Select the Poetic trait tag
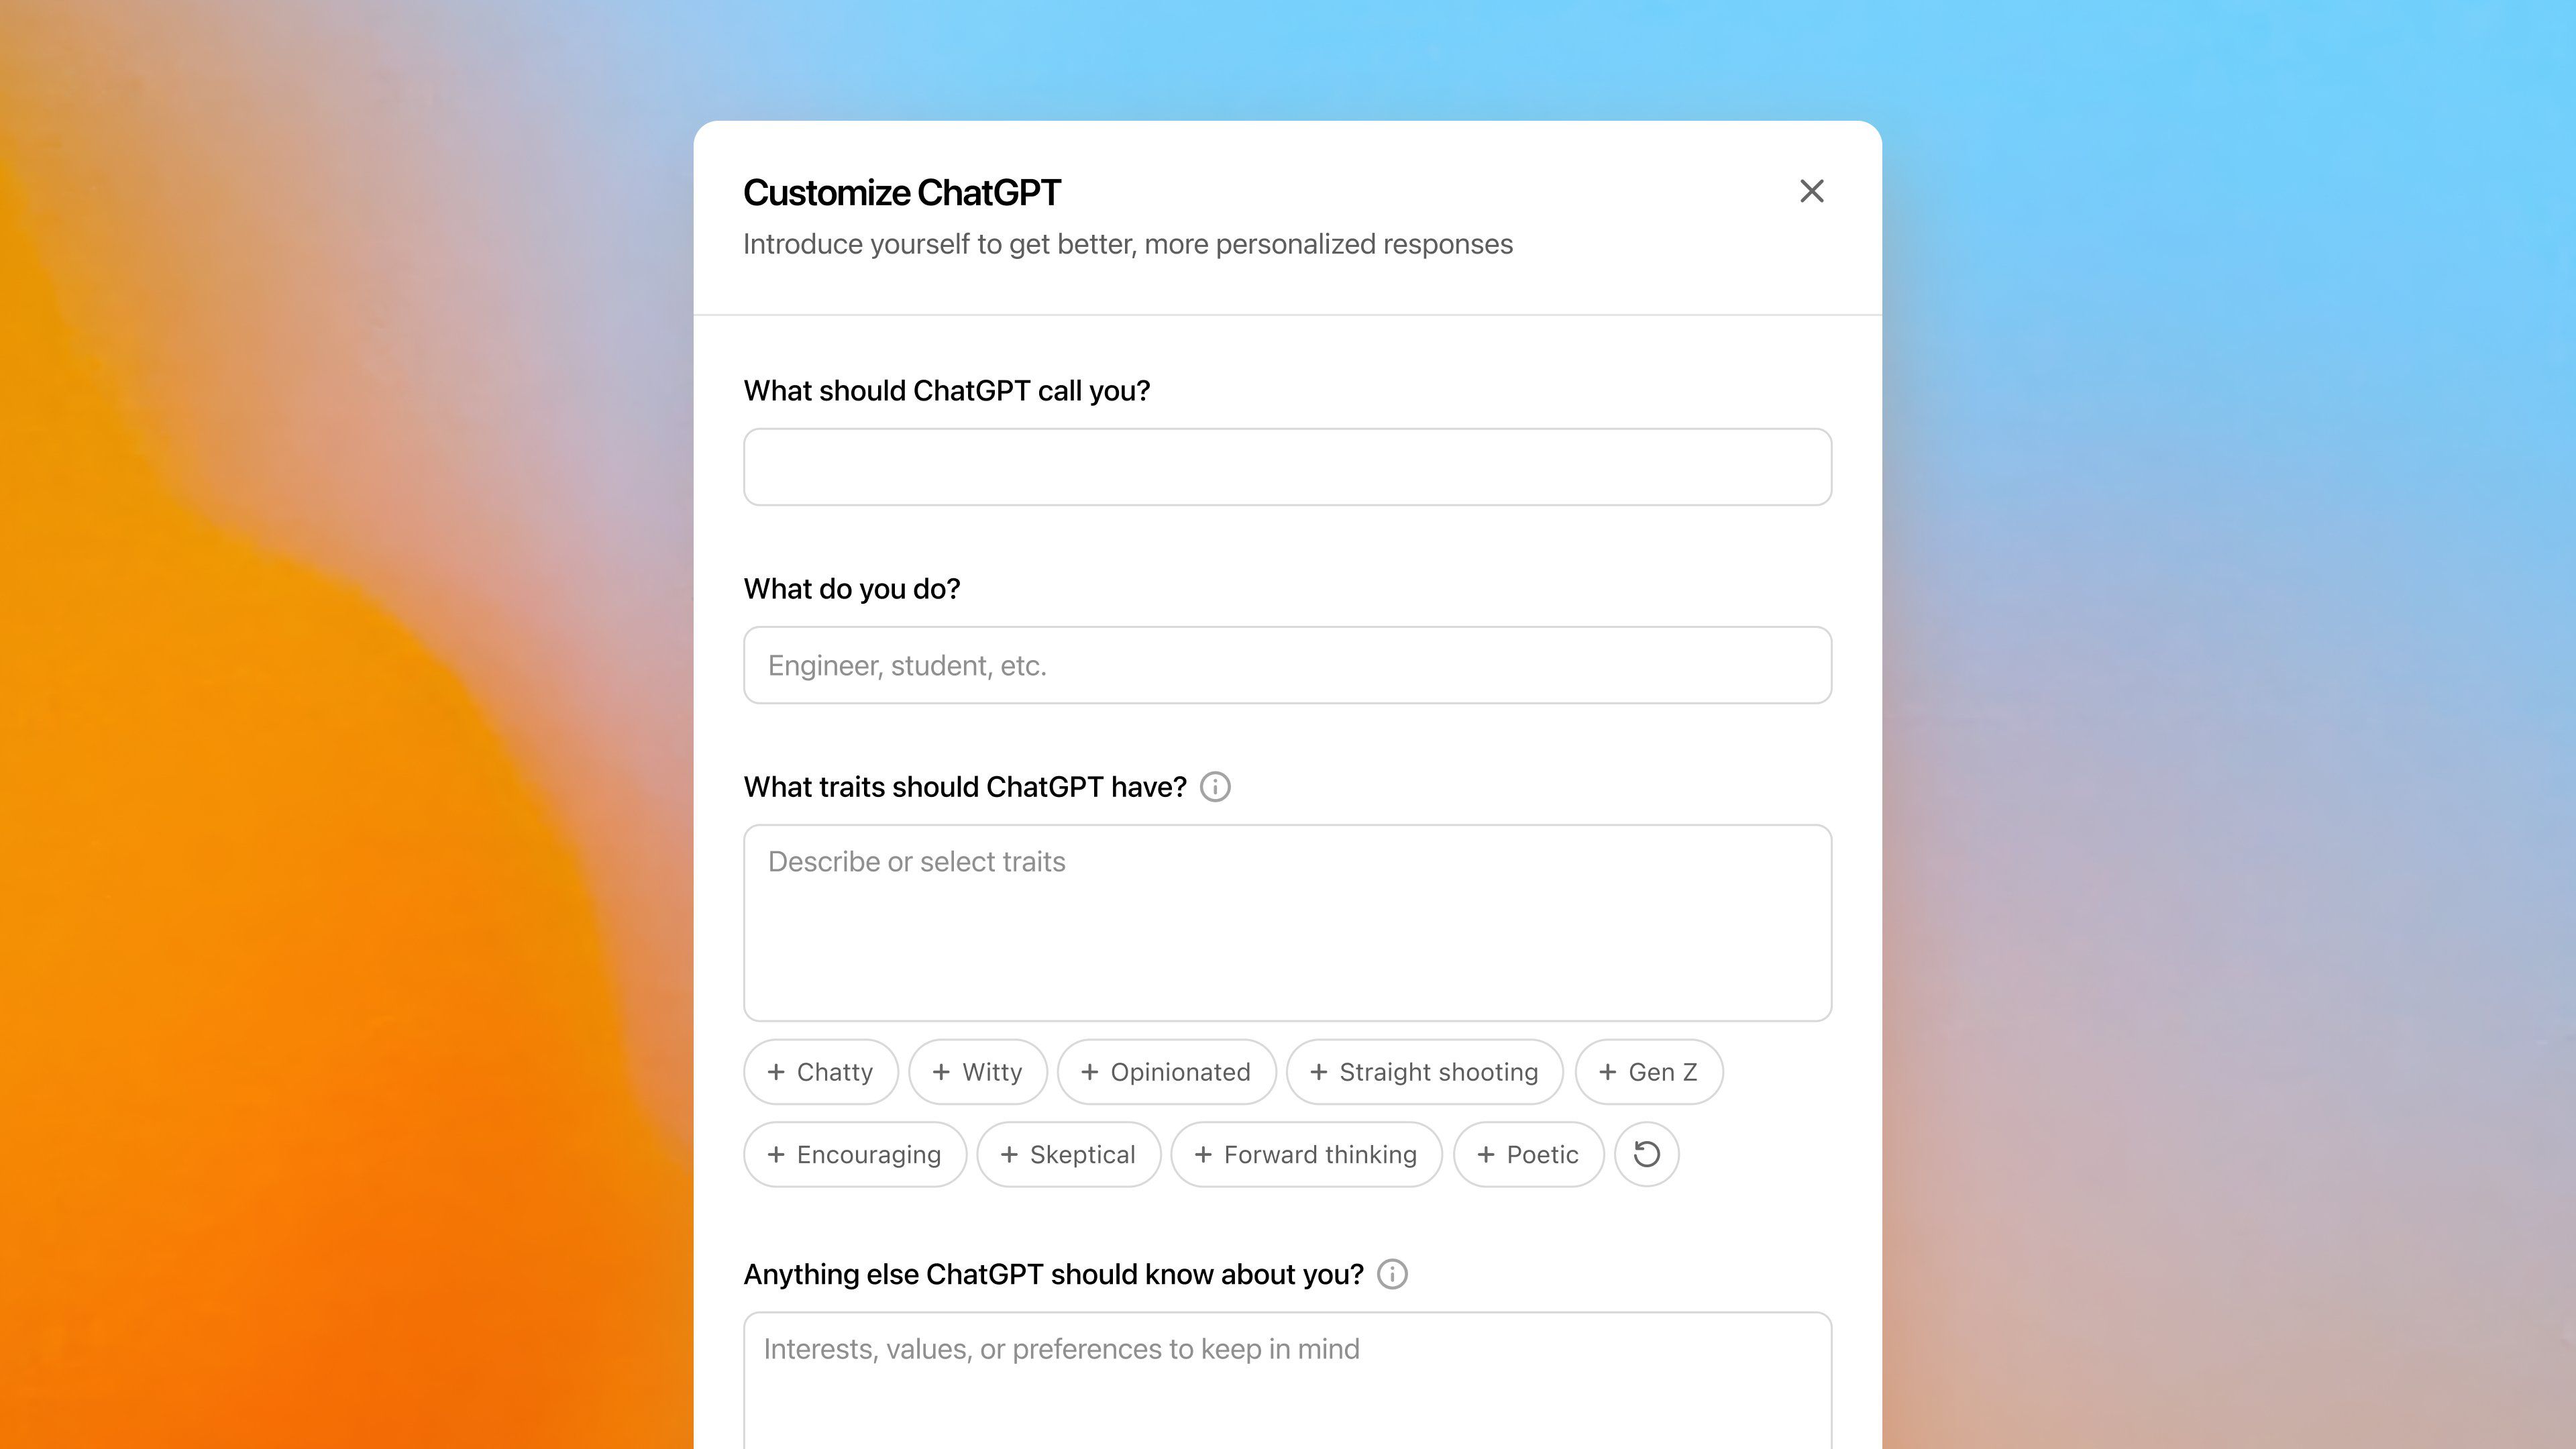 1527,1154
